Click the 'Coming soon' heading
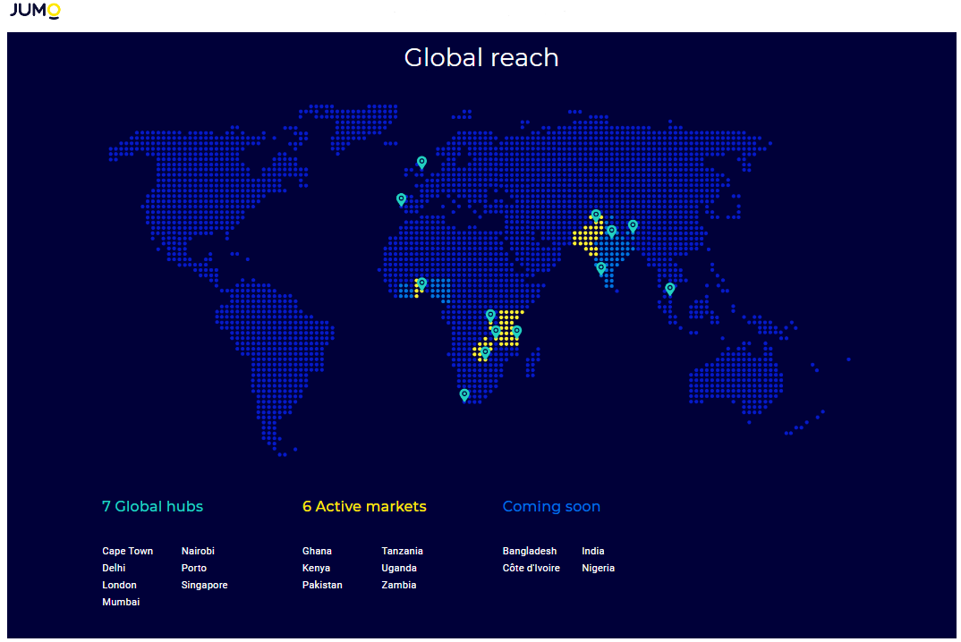The width and height of the screenshot is (961, 642). 551,506
